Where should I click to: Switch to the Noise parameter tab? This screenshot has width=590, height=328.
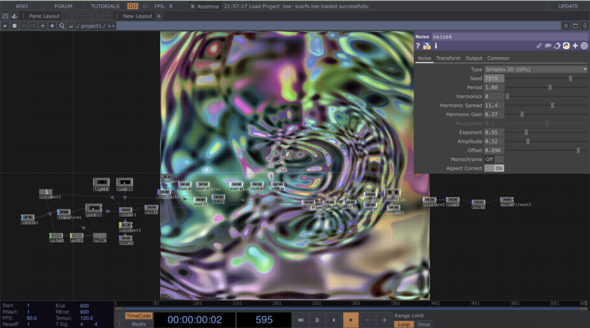[x=424, y=58]
